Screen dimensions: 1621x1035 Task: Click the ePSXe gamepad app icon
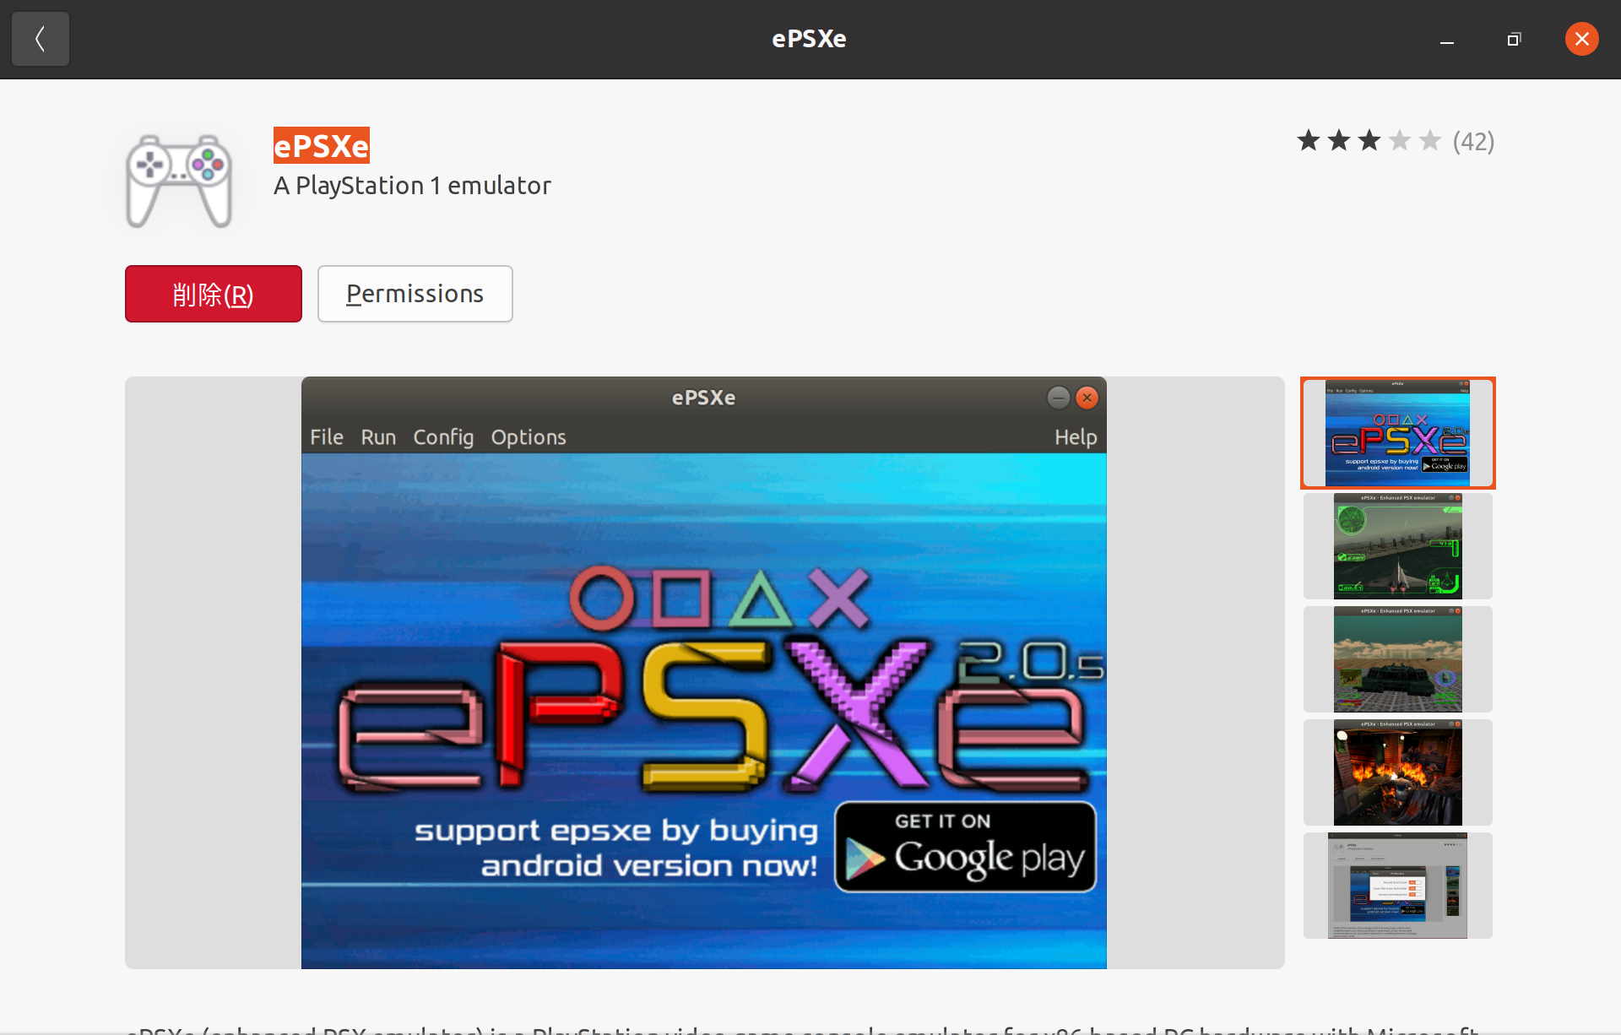(179, 181)
